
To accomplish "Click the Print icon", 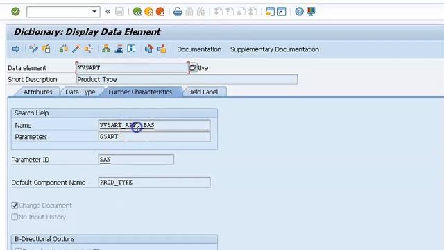I will 178,12.
